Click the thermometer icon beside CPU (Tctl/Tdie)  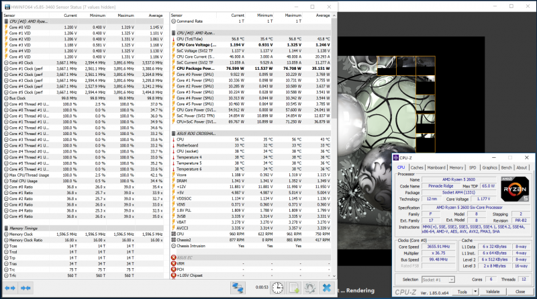tap(174, 39)
